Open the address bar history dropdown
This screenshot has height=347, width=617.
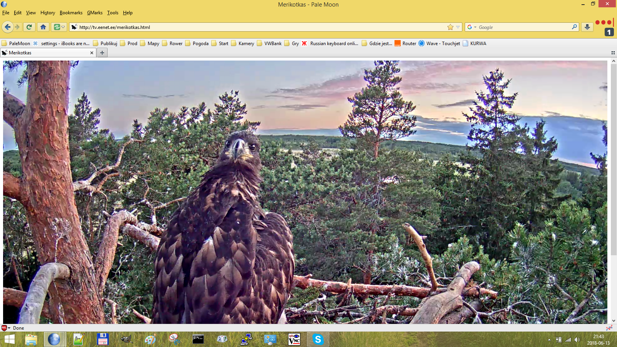tap(458, 27)
